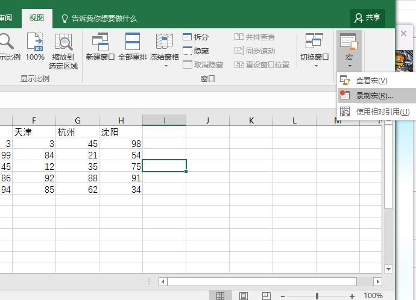Click cell with value 12
The height and width of the screenshot is (300, 416).
pyautogui.click(x=34, y=166)
